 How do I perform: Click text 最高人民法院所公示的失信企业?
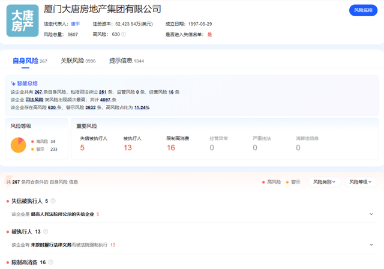62,214
